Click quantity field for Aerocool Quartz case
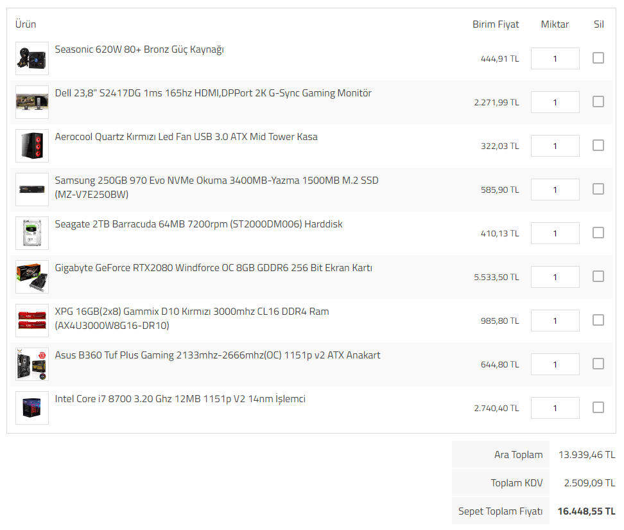The width and height of the screenshot is (624, 530). 555,146
